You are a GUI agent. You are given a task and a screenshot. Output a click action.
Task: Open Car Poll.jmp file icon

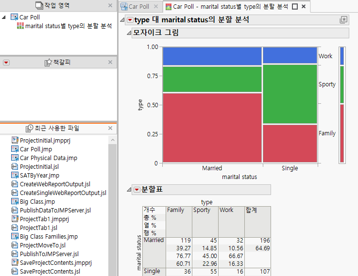(15, 149)
